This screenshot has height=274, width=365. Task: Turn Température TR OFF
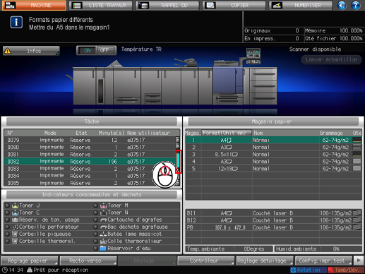pyautogui.click(x=104, y=50)
